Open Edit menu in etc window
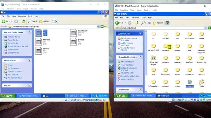Screen dimensions: 211x118 tap(8, 16)
